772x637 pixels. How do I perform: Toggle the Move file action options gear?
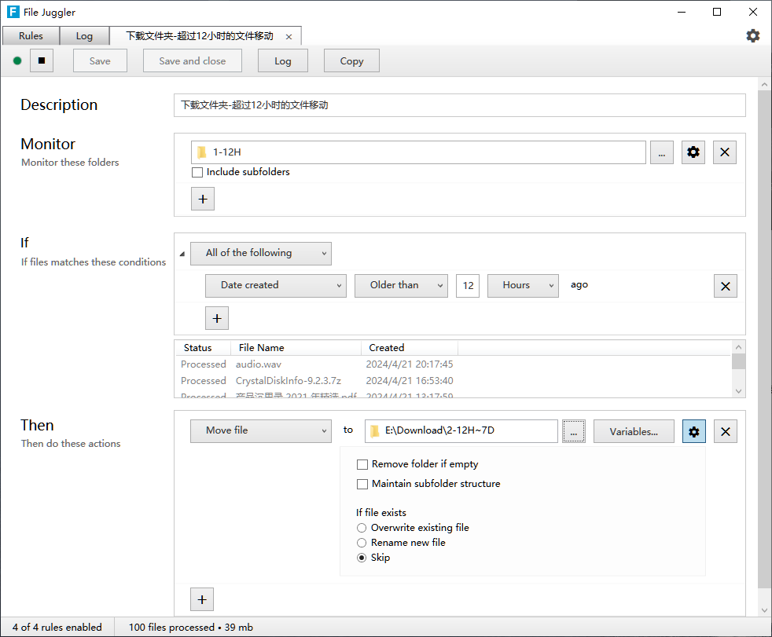coord(693,431)
